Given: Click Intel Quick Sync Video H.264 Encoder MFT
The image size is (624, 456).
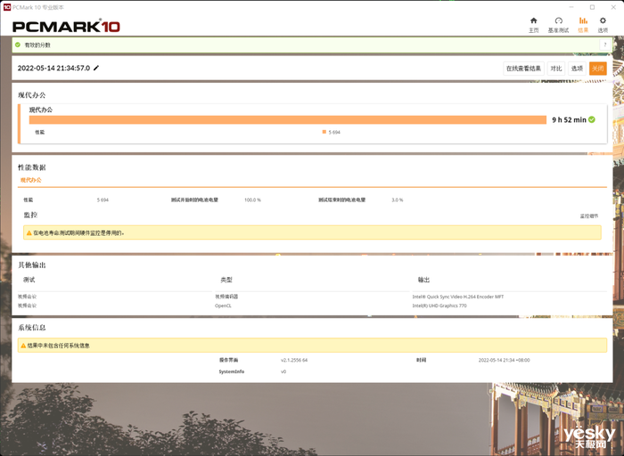Looking at the screenshot, I should point(457,297).
